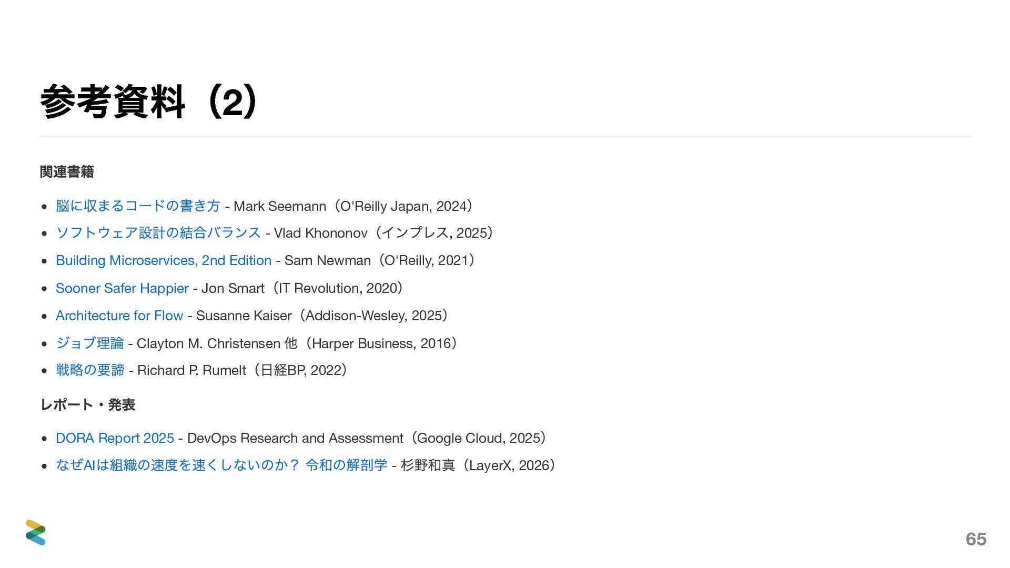
Task: Click the Susanne Kaiser author text
Action: (244, 316)
